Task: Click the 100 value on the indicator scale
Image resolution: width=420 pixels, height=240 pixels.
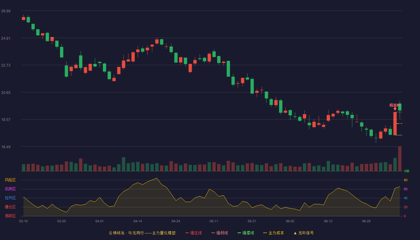Action: [406, 171]
